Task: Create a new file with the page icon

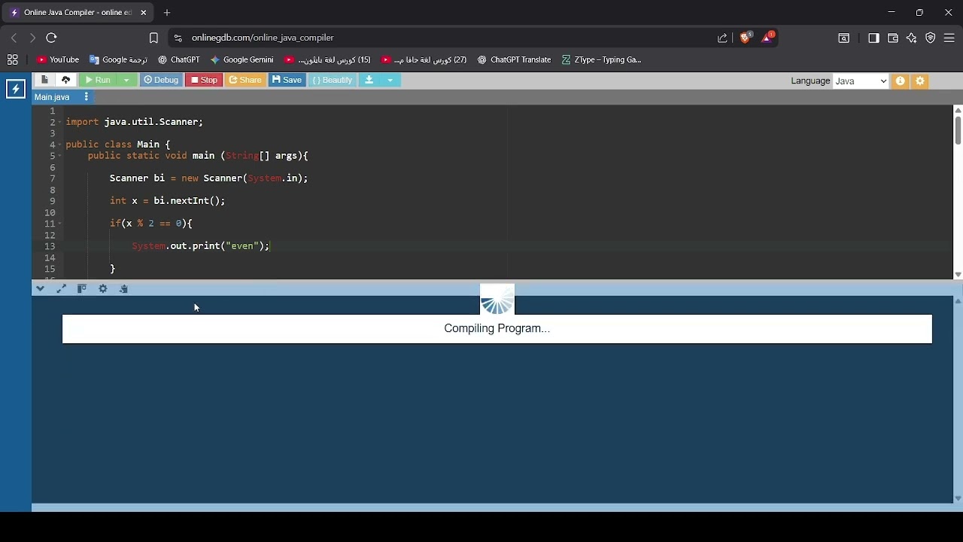Action: (x=44, y=80)
